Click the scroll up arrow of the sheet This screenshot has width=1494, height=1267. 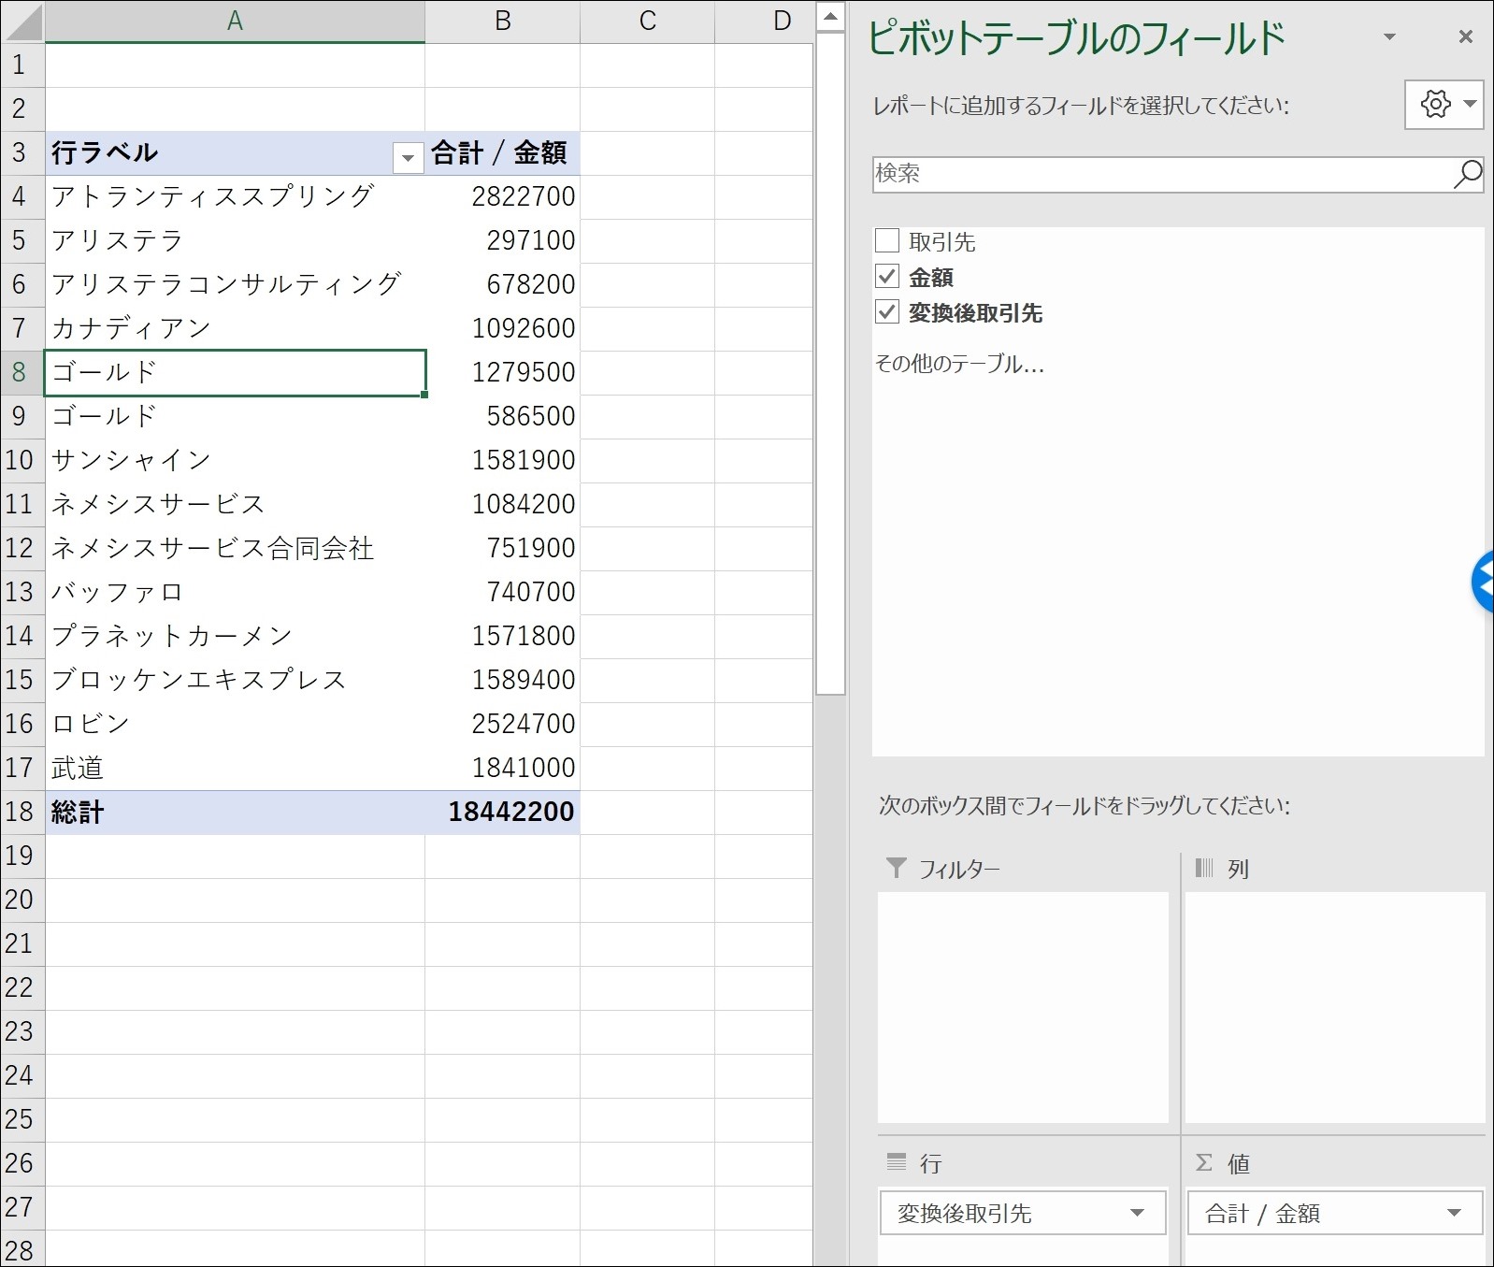pyautogui.click(x=830, y=17)
